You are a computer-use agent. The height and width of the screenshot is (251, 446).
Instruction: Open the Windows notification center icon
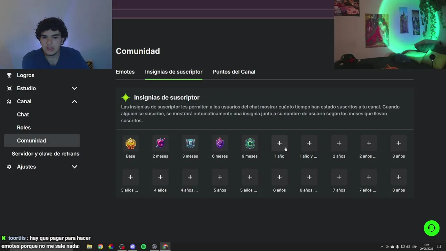439,247
